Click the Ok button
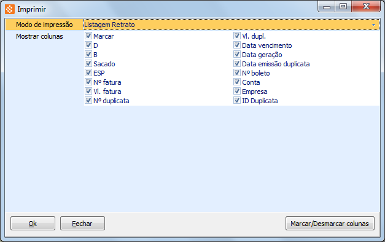 (33, 224)
